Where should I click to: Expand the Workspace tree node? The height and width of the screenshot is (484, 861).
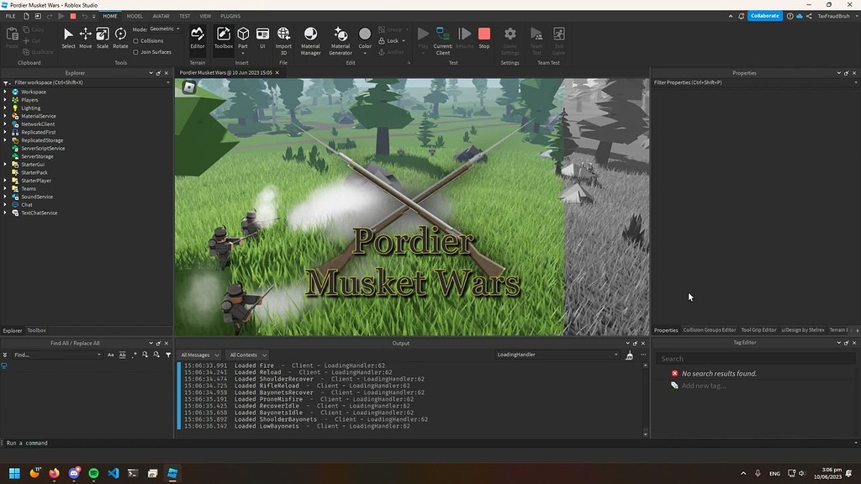(x=6, y=92)
